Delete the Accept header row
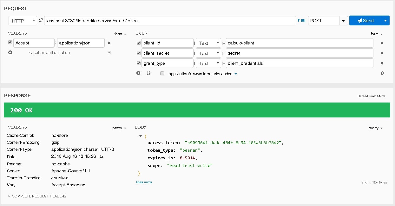 click(109, 43)
